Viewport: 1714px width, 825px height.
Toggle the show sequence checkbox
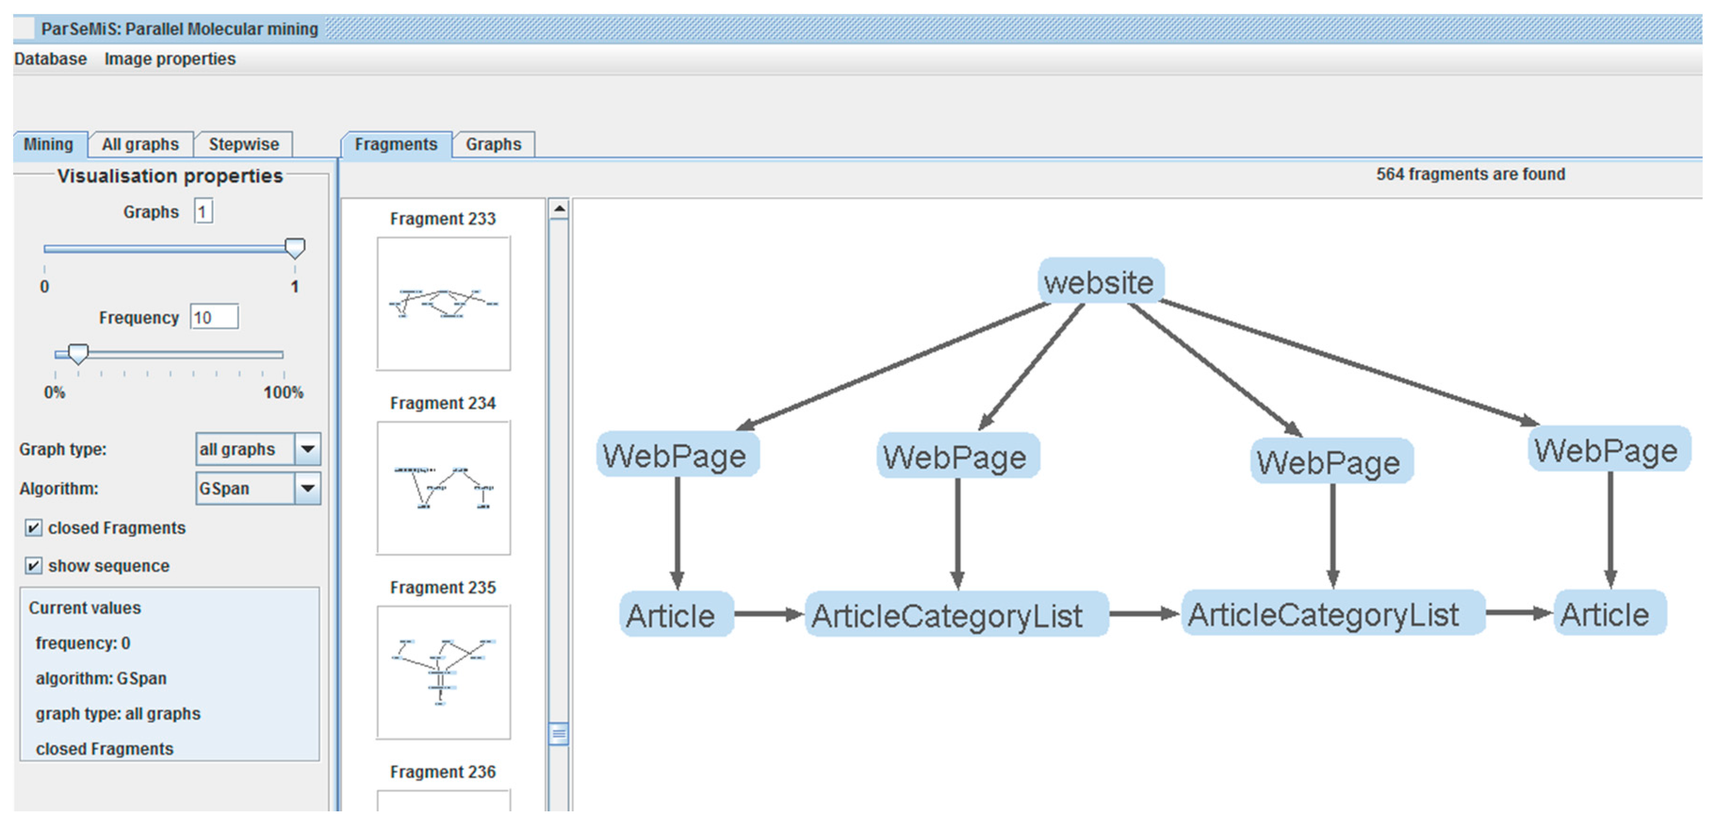tap(32, 565)
